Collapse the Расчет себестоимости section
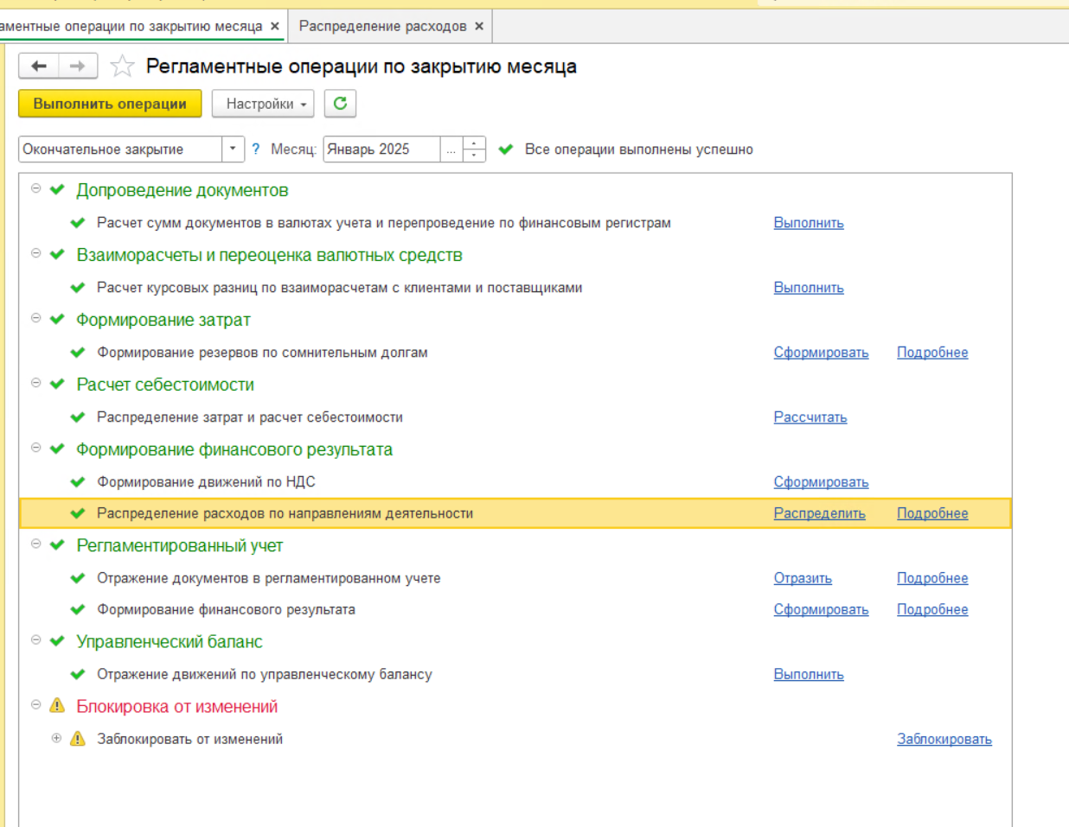 (x=36, y=383)
